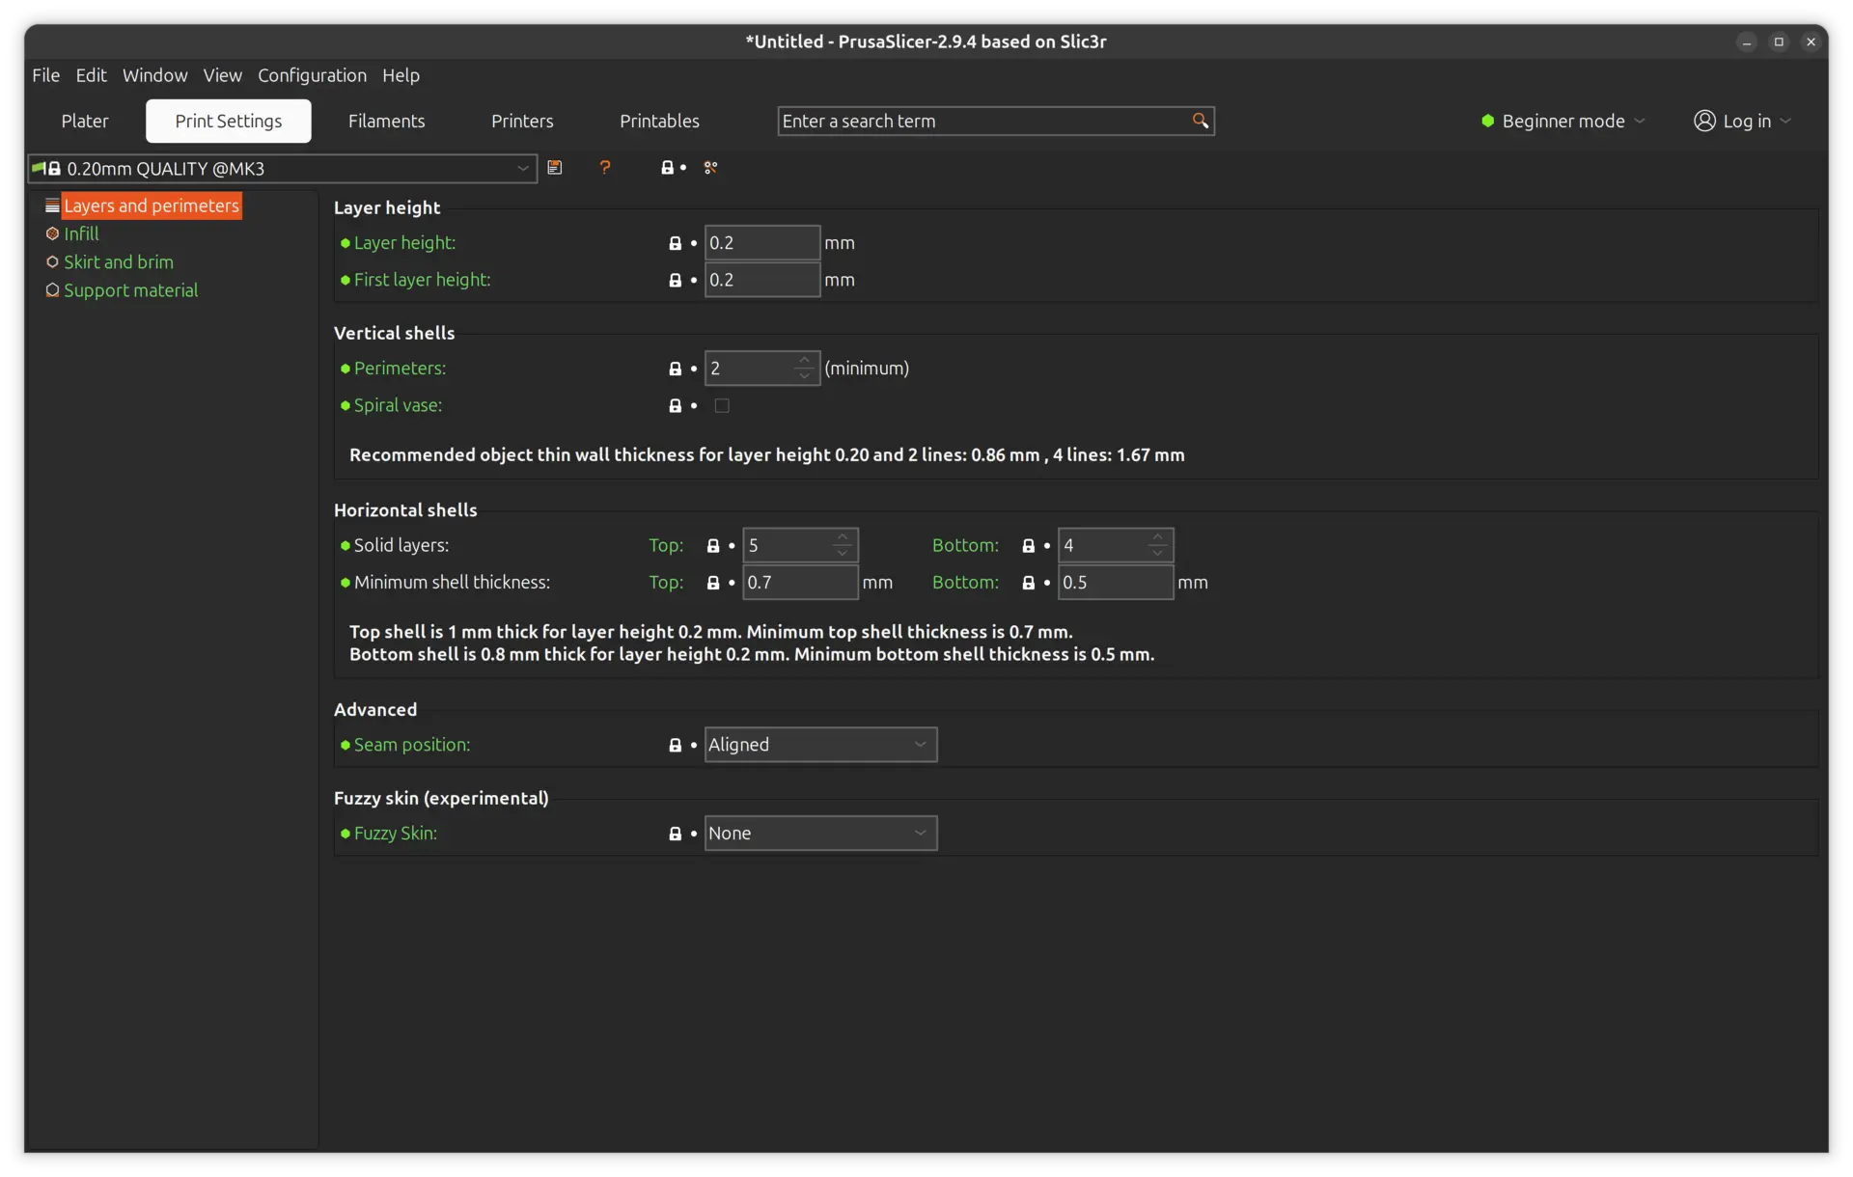Open the 0.20mm QUALITY @MK3 preset dropdown
Screen dimensions: 1853x1177
[x=523, y=168]
